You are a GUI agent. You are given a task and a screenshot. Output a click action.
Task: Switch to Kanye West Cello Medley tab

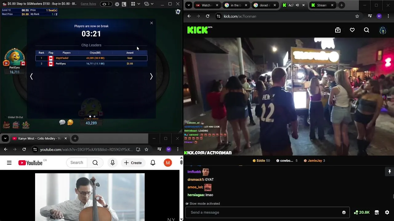[40, 138]
